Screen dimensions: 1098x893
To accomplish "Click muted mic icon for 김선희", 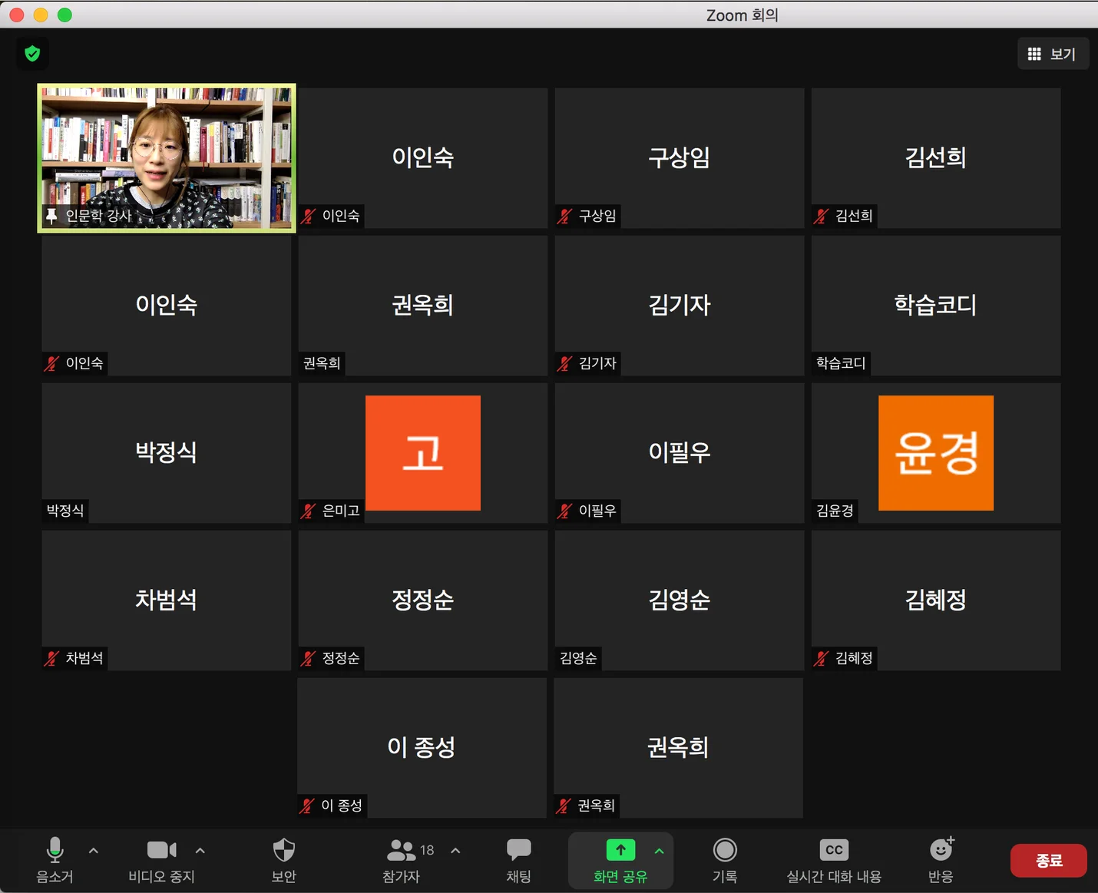I will (821, 217).
